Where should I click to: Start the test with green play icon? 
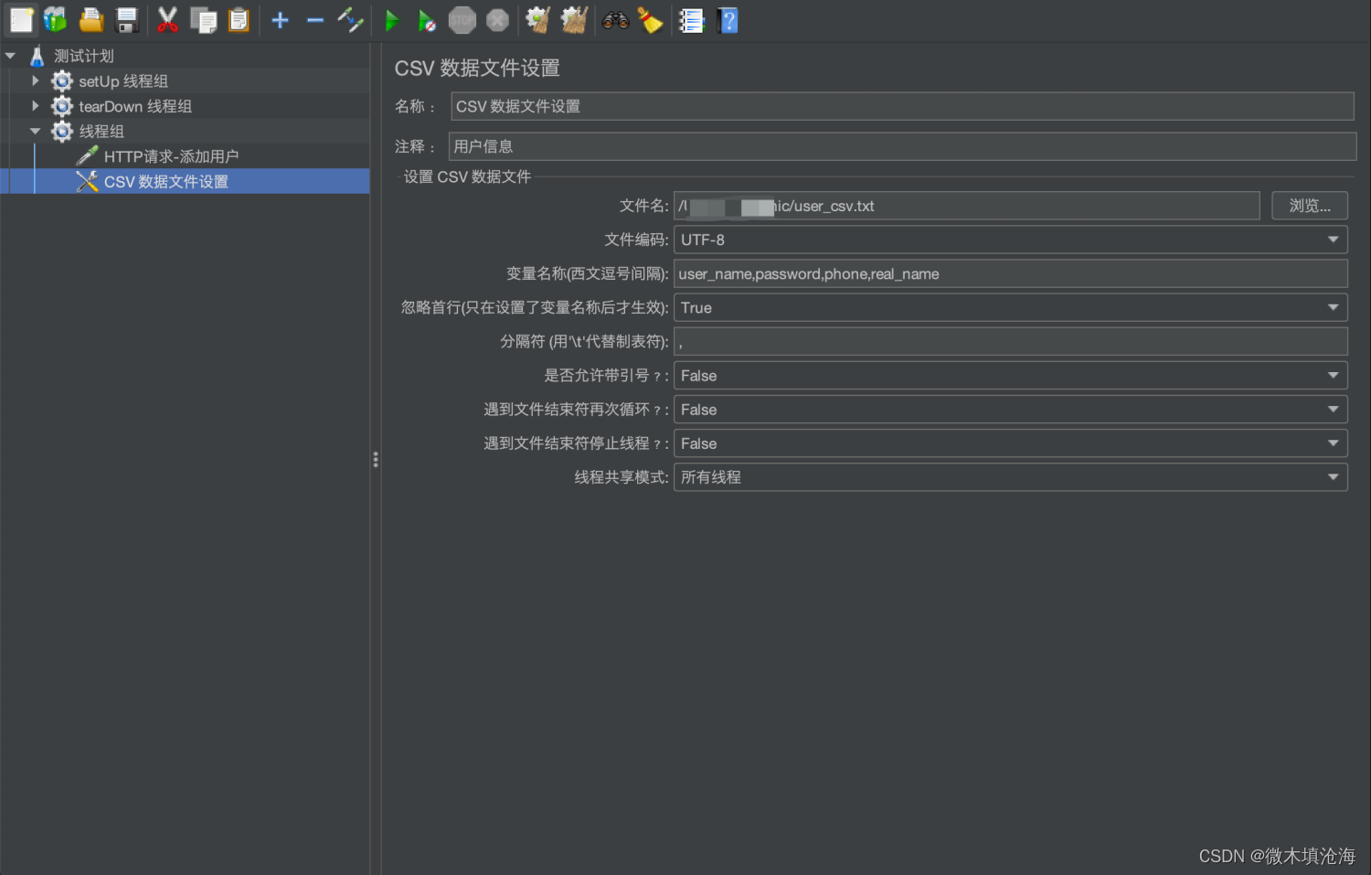coord(391,20)
